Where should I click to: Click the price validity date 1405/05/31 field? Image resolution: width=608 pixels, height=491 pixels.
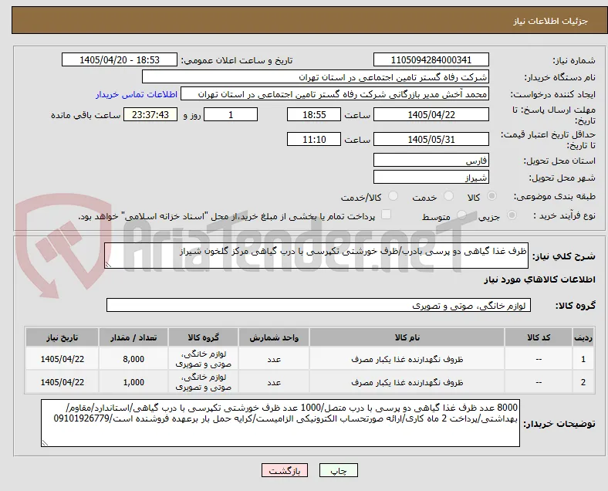pyautogui.click(x=431, y=139)
